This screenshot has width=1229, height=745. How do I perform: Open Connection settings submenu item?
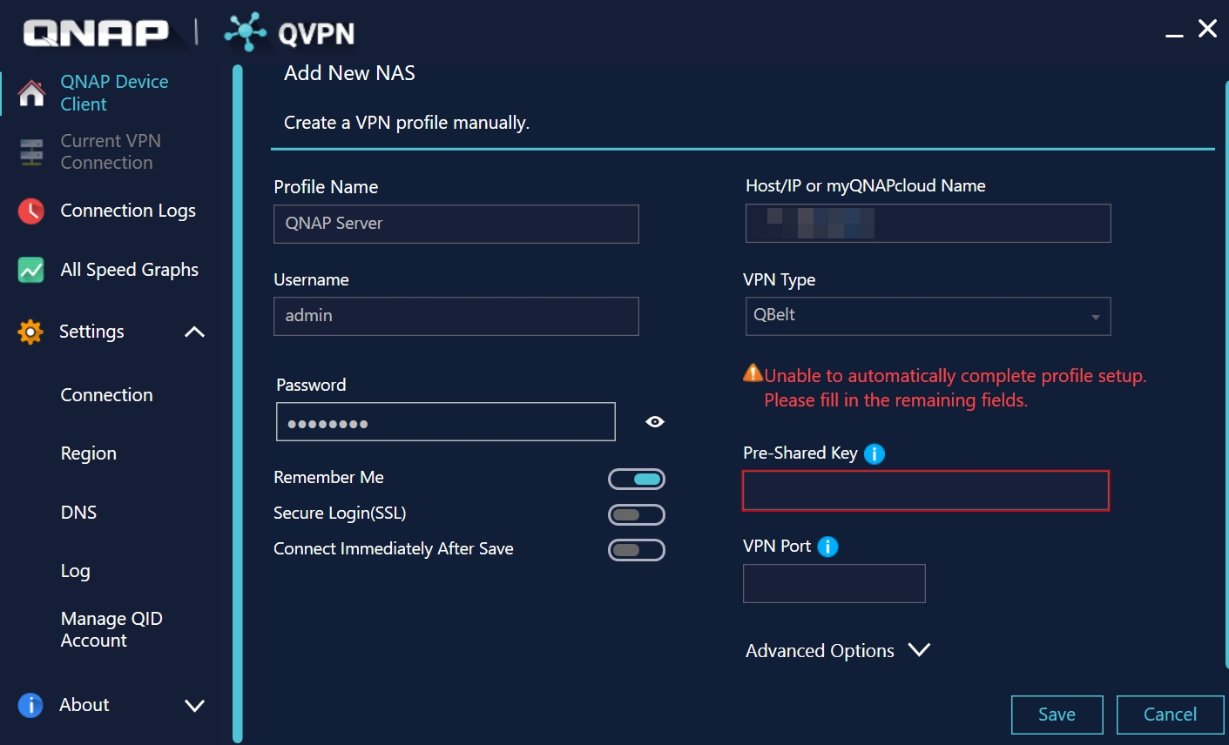106,395
